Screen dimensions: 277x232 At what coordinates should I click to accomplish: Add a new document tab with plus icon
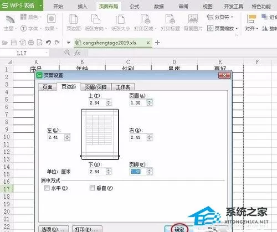[x=157, y=43]
